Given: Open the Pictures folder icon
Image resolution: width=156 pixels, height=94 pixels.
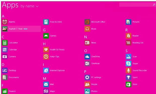Looking at the screenshot, I should pos(128,22).
